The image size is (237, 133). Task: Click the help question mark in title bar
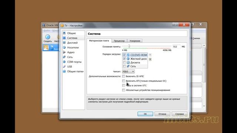[175, 25]
